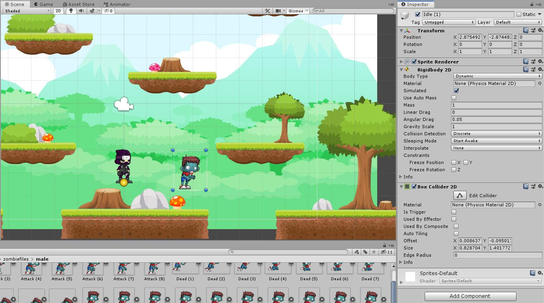Open the Box Collider 2D gear menu
This screenshot has height=303, width=544.
click(x=540, y=186)
